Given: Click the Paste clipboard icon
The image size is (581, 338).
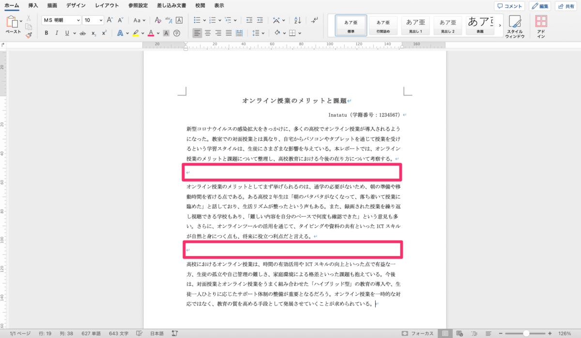Looking at the screenshot, I should [x=12, y=22].
